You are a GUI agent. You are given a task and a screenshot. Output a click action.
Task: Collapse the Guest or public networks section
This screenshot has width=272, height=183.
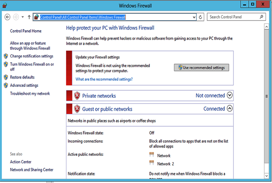pyautogui.click(x=230, y=109)
